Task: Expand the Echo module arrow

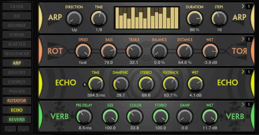Action: (243, 72)
